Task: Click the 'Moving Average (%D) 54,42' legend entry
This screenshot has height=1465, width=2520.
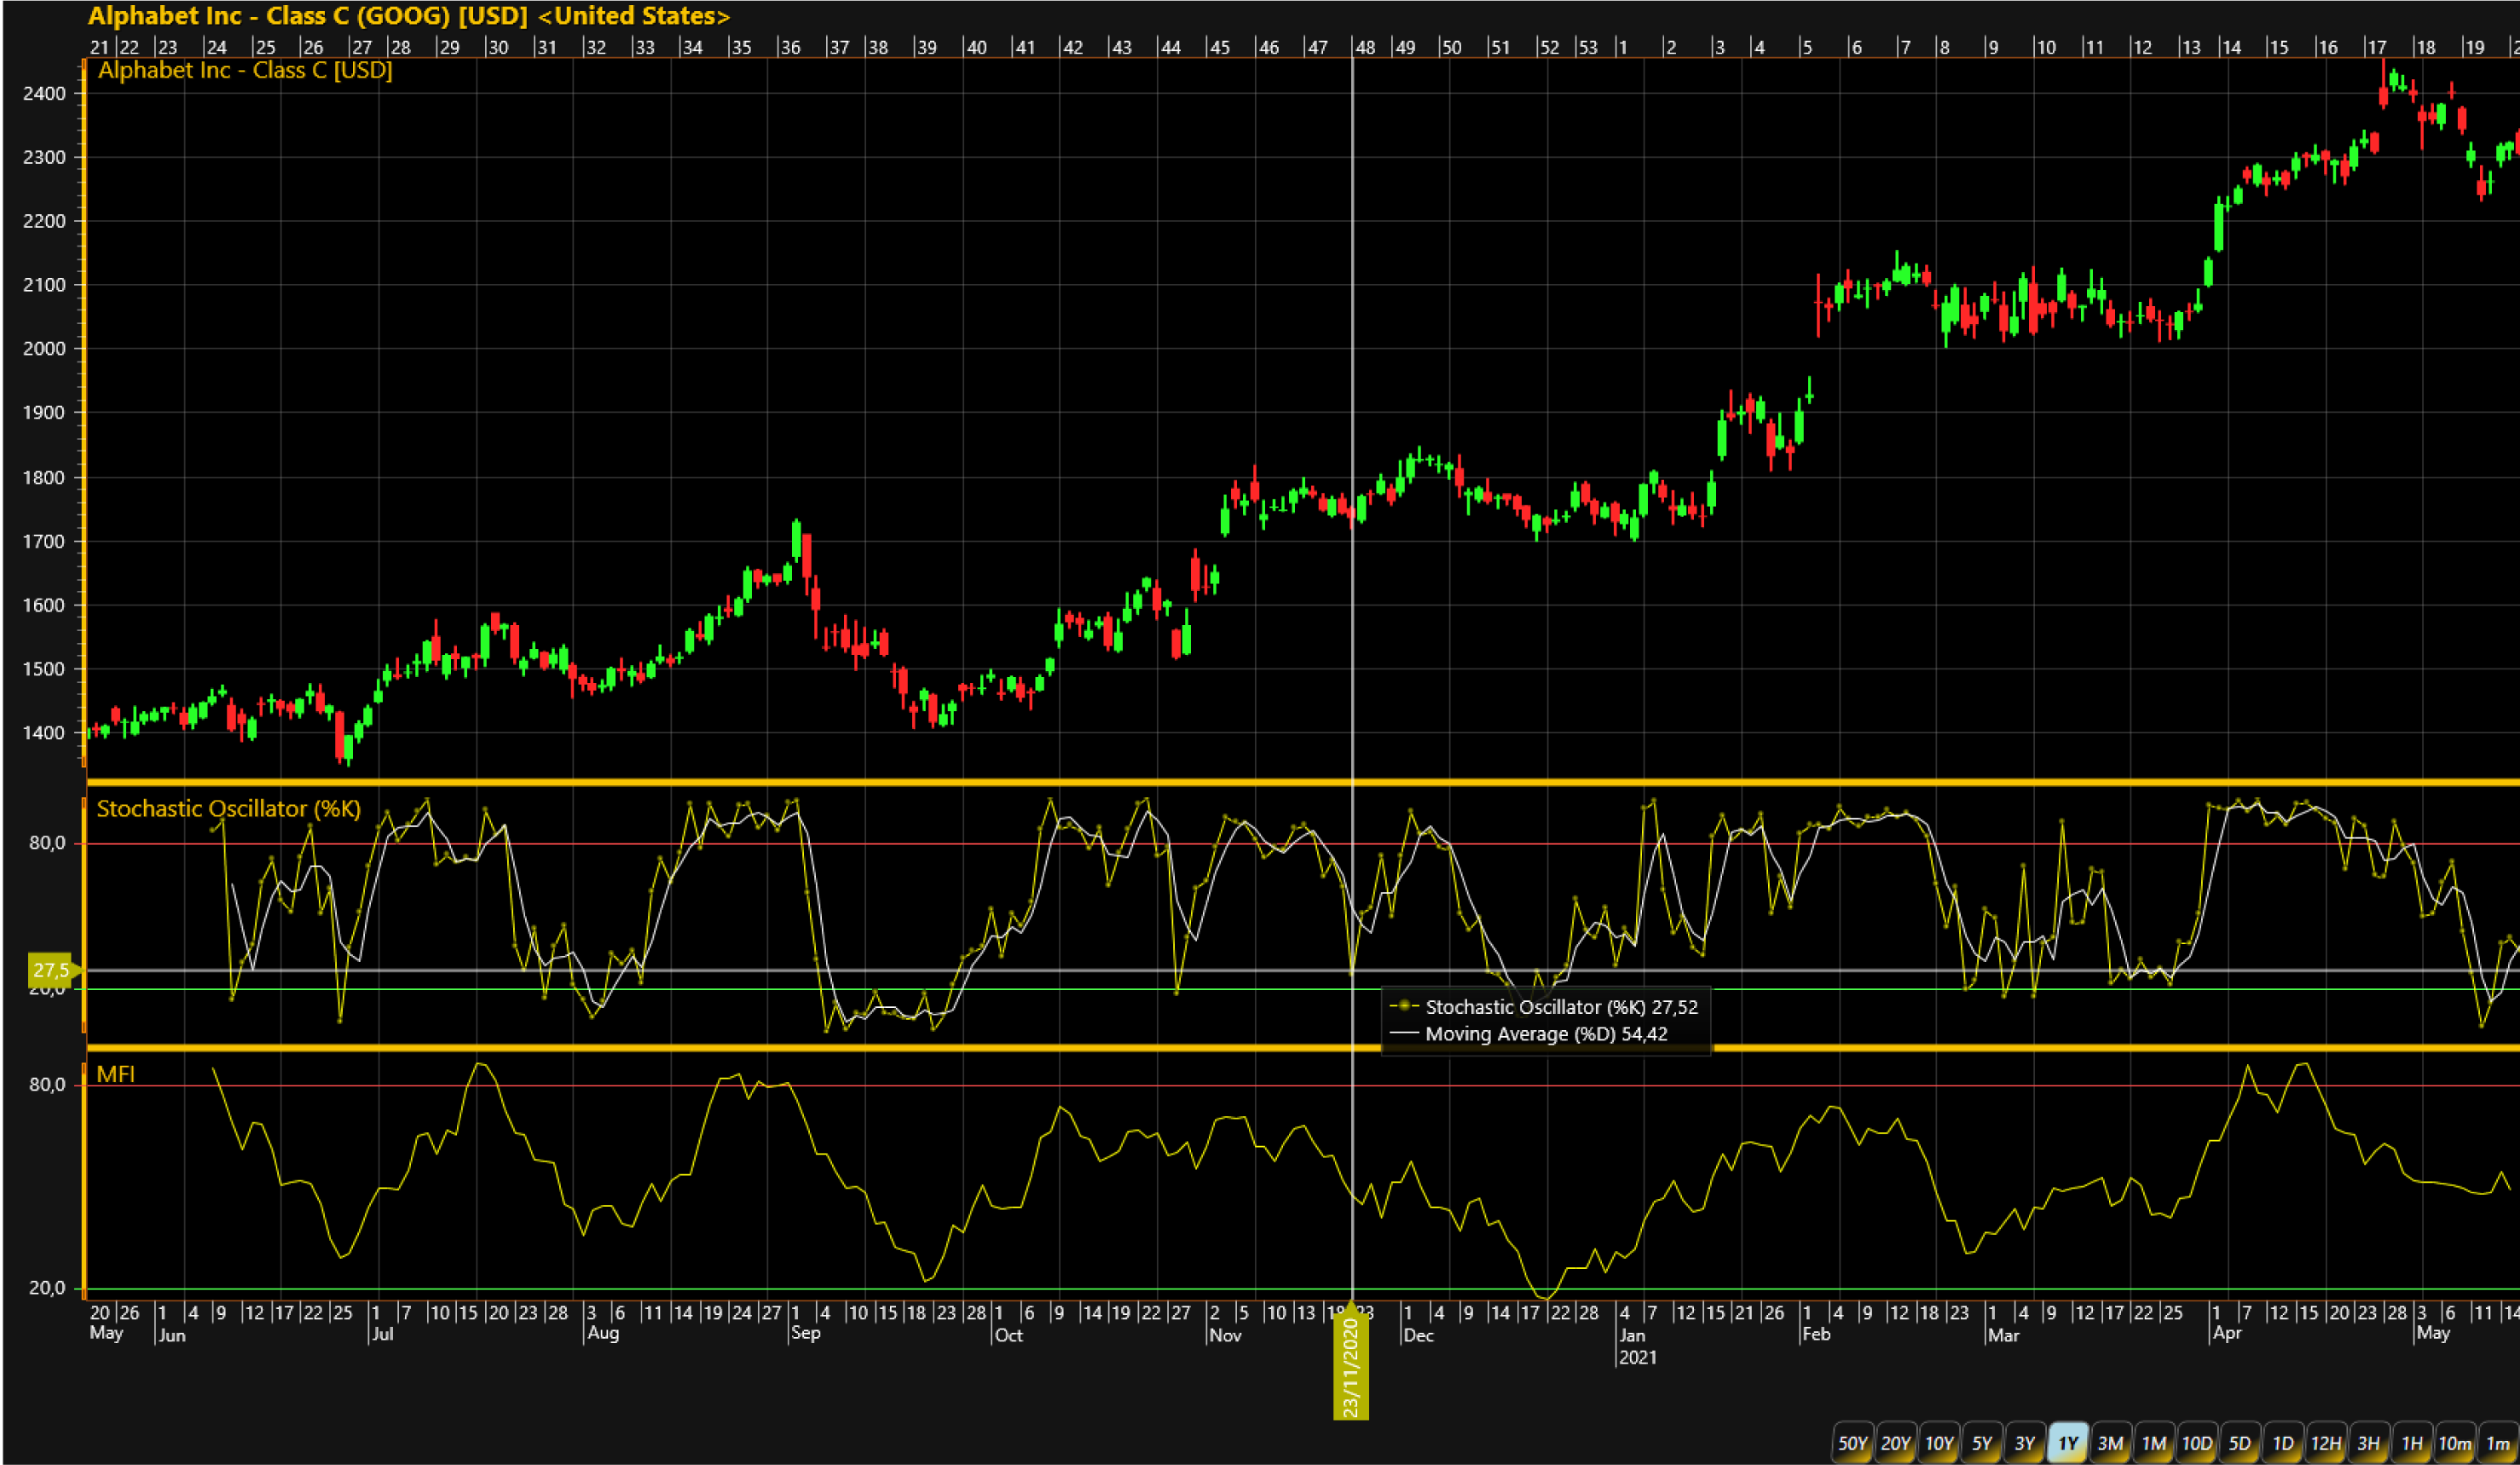Action: (x=1530, y=1034)
